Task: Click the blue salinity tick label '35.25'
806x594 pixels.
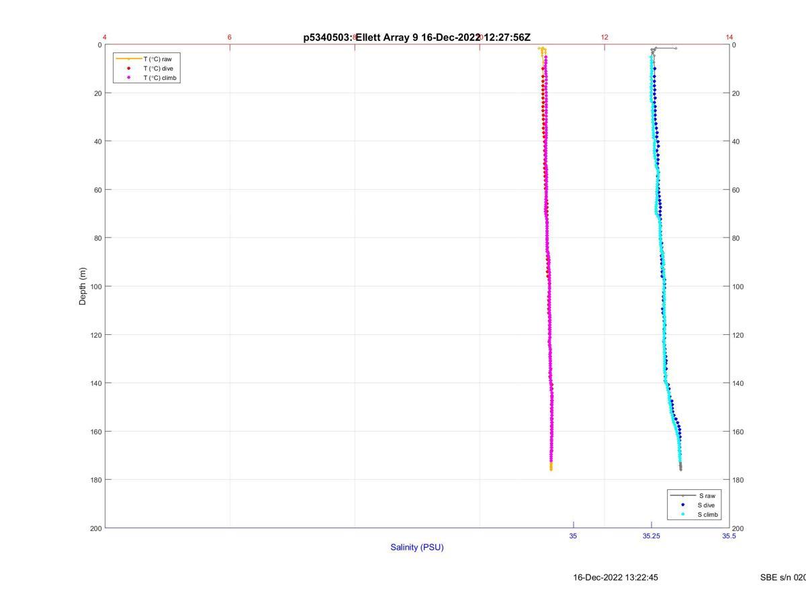Action: click(x=651, y=536)
